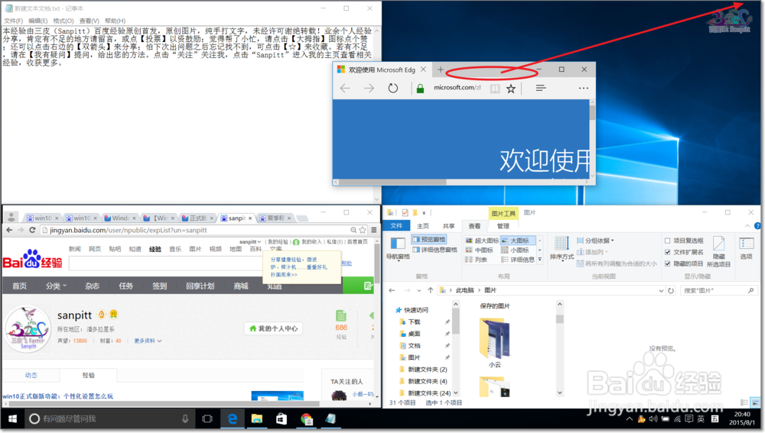Open 商城 in Baidu nav bar
This screenshot has height=433, width=765.
241,286
